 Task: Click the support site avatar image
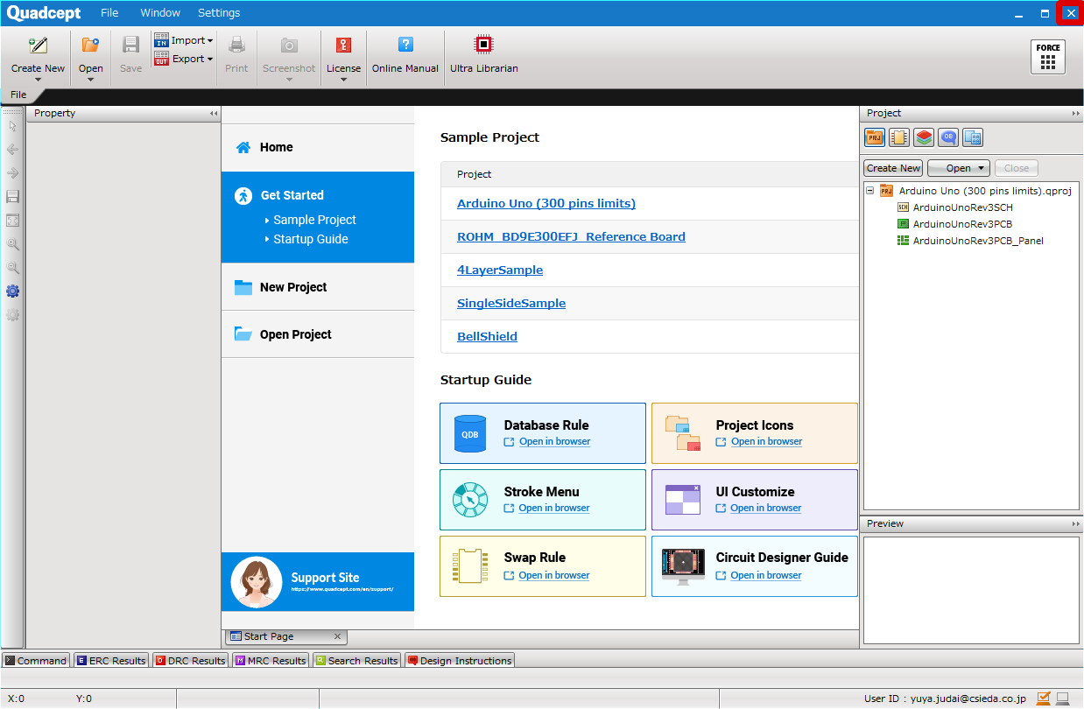[257, 582]
